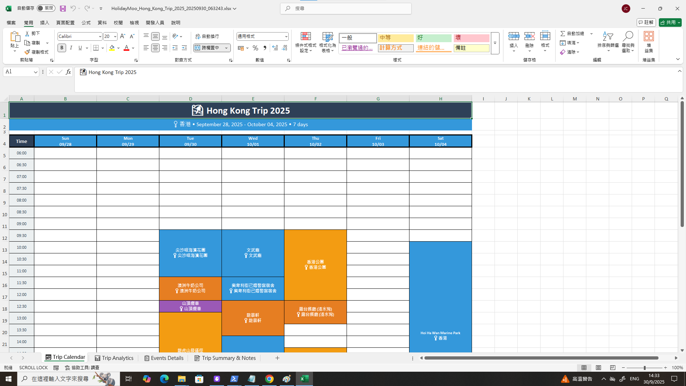Toggle Bold formatting button
Screen dimensions: 686x386
[62, 48]
